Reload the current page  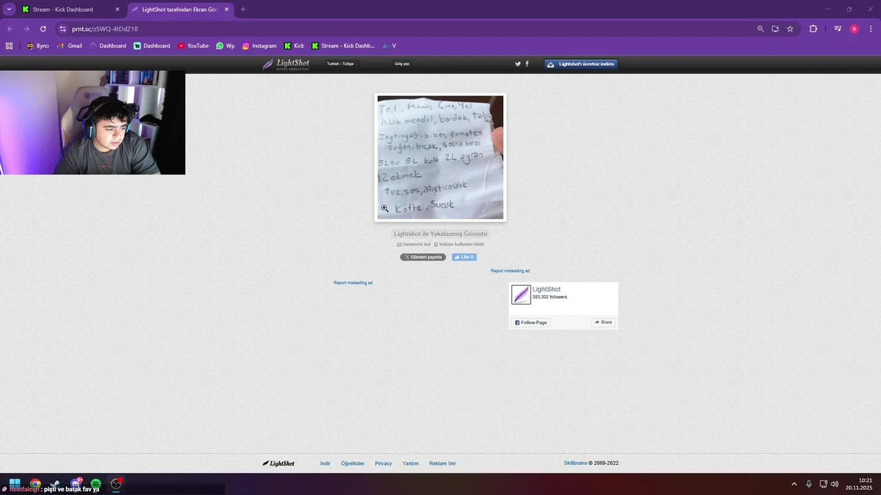[43, 29]
